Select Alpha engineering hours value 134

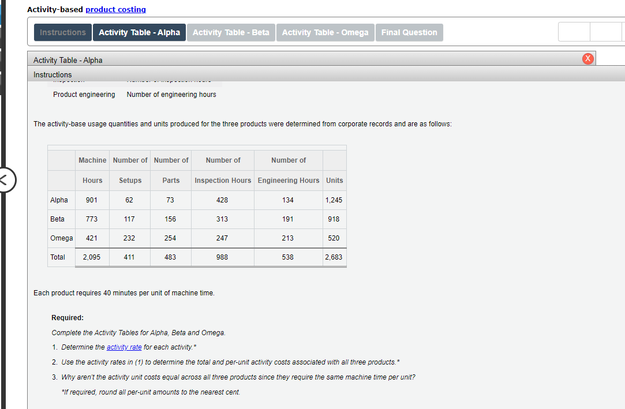coord(288,200)
